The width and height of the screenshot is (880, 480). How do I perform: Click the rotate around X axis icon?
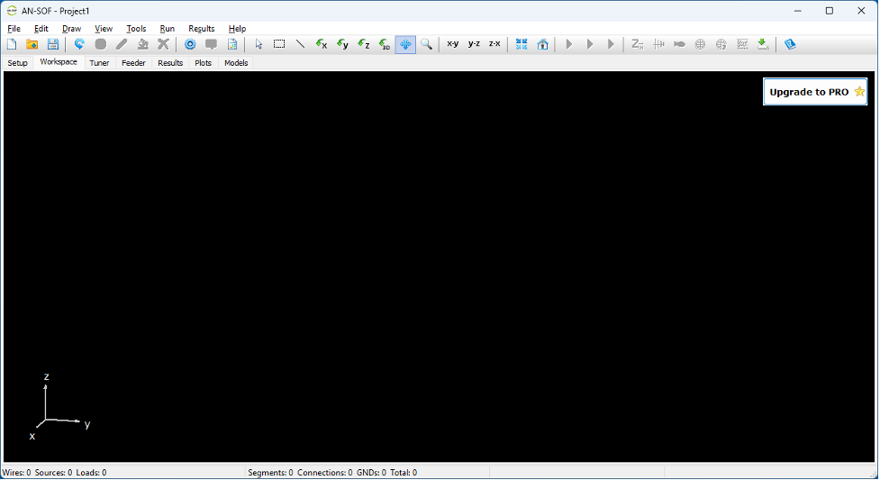[321, 44]
